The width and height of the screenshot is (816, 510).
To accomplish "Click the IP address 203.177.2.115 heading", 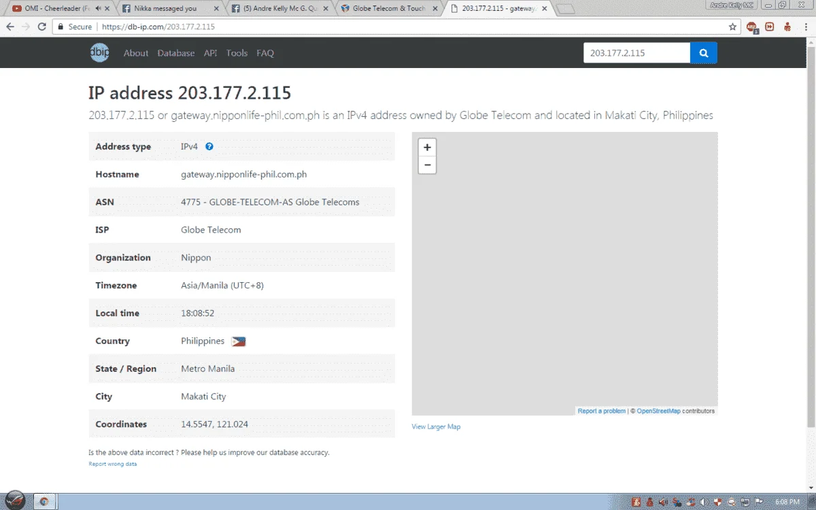I will [x=190, y=93].
